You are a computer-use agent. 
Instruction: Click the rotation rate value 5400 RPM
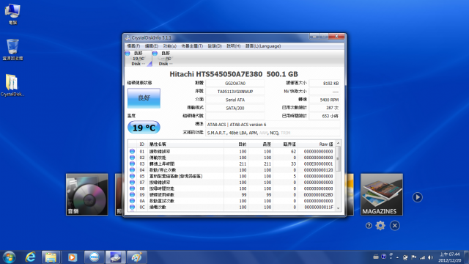(x=325, y=100)
